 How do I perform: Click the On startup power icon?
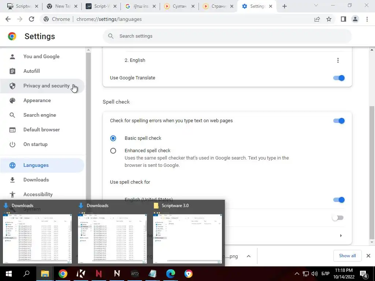(12, 144)
